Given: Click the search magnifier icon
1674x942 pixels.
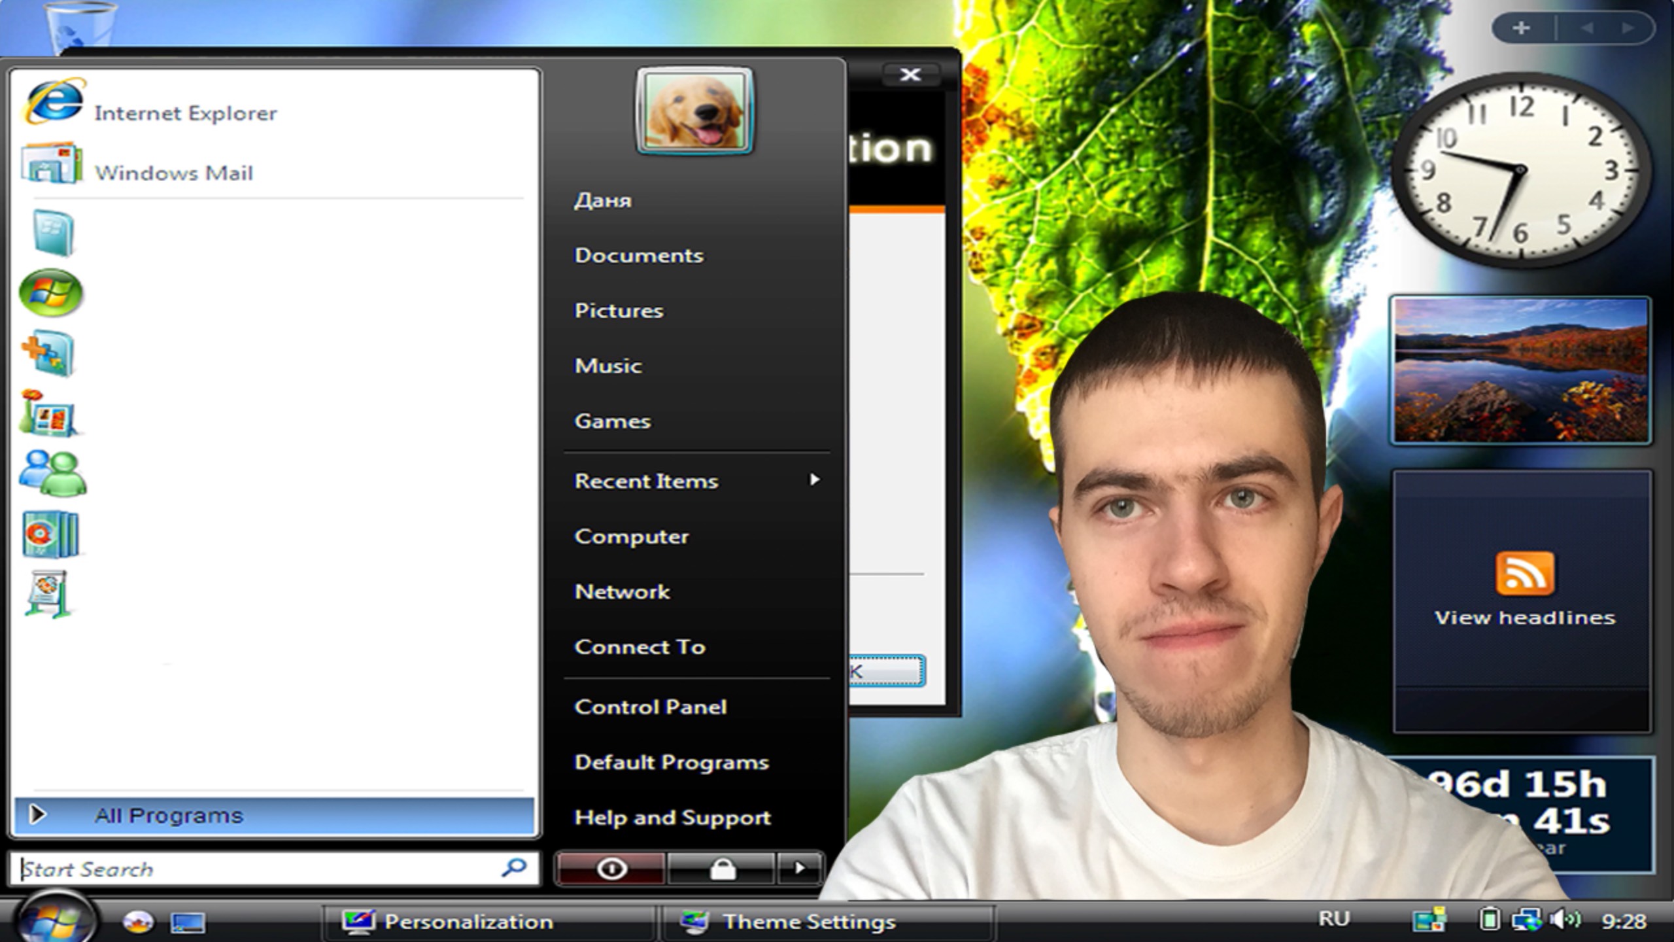Looking at the screenshot, I should point(514,868).
